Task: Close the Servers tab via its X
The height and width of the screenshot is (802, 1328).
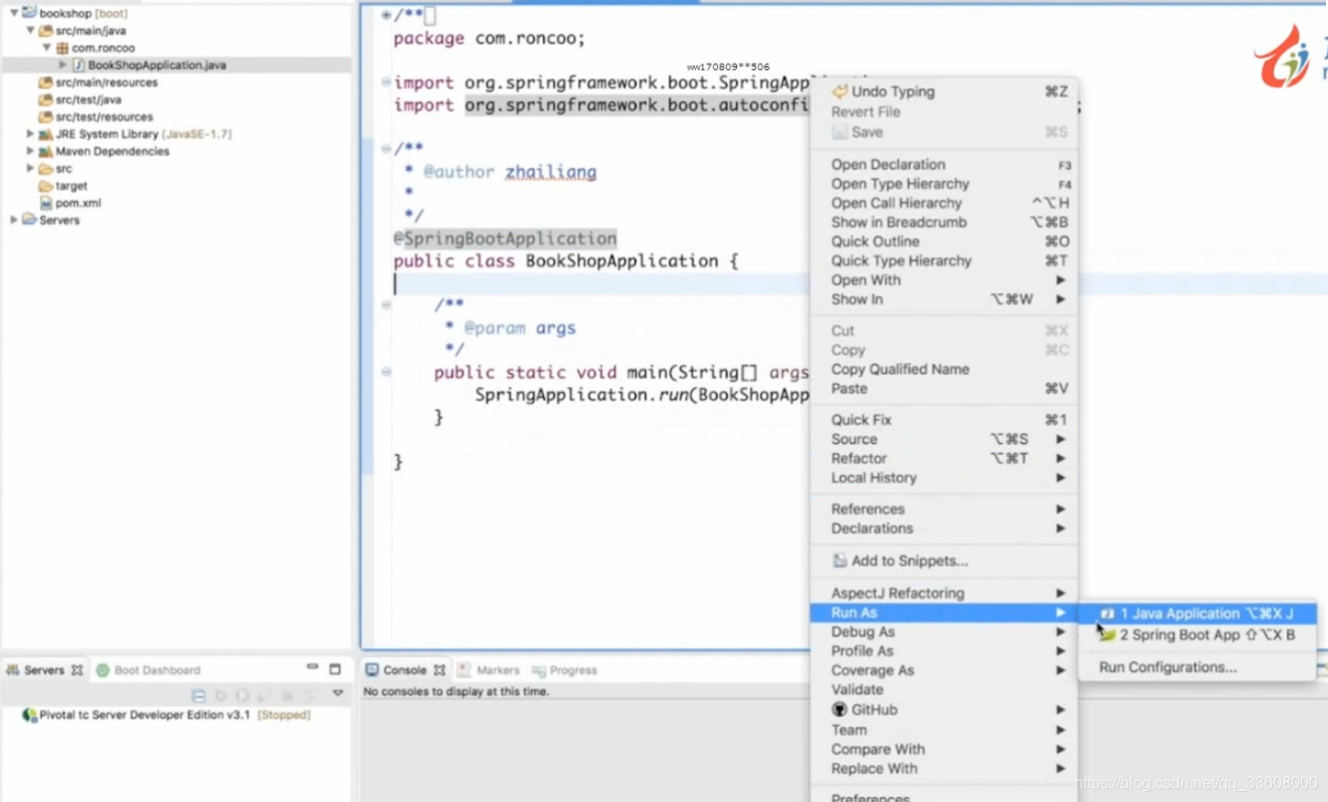Action: pyautogui.click(x=77, y=670)
